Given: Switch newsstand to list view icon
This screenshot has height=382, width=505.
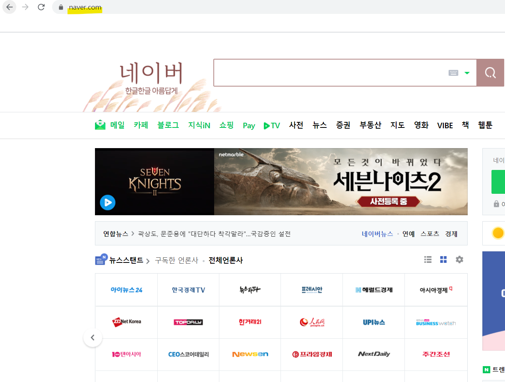Looking at the screenshot, I should click(x=428, y=260).
